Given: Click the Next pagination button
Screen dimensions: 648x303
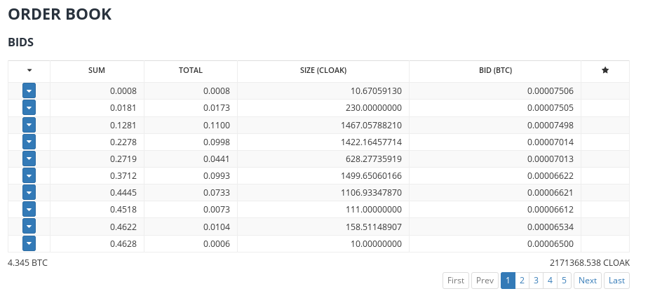Looking at the screenshot, I should [x=587, y=281].
